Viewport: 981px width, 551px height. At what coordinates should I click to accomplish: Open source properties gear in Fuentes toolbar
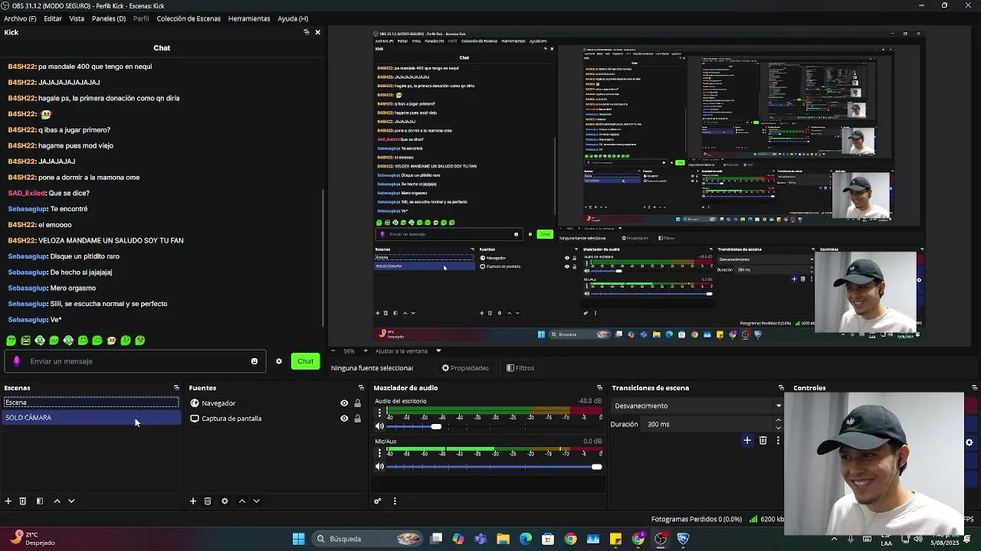coord(225,501)
